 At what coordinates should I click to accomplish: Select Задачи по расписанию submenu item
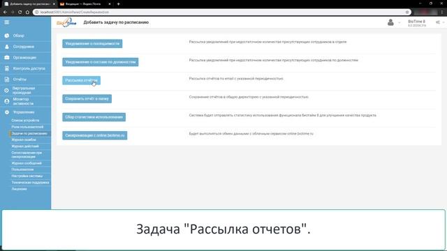(x=29, y=133)
